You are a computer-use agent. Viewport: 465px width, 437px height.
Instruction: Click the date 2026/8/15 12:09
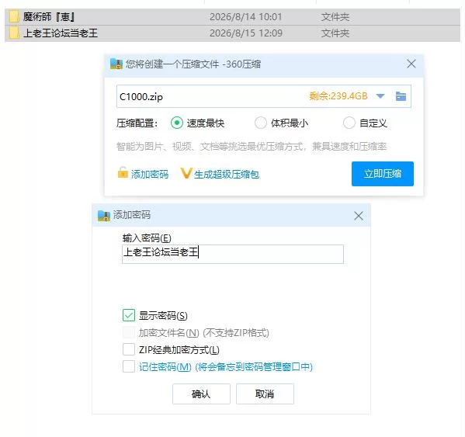pos(246,33)
